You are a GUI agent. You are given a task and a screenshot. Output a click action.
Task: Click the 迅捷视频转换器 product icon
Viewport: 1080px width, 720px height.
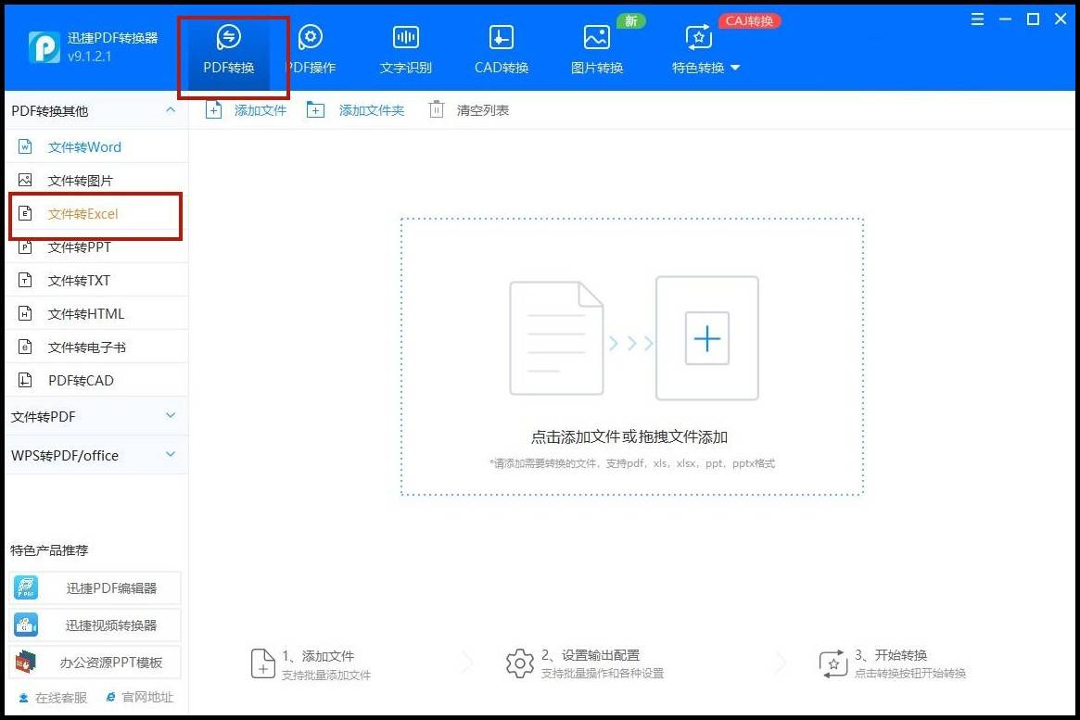pos(26,625)
